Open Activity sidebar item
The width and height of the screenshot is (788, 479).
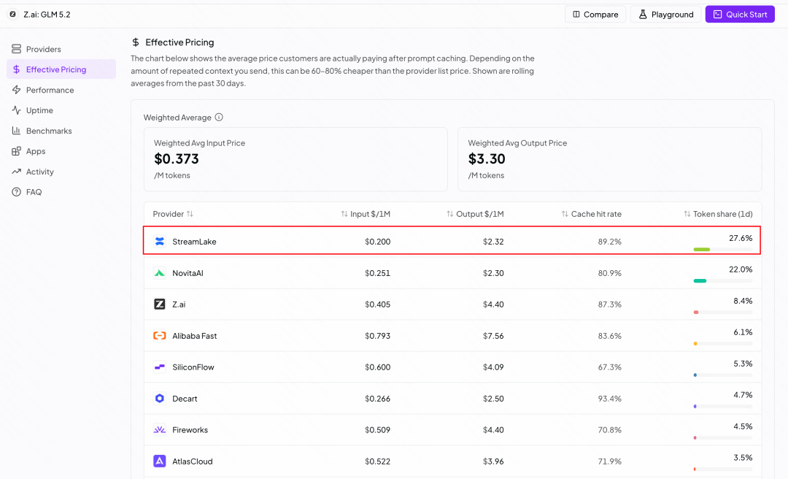coord(61,172)
